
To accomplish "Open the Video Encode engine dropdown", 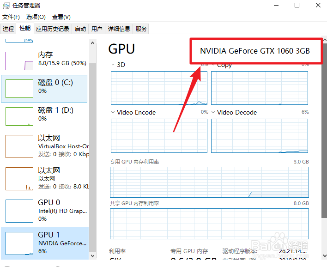I will [113, 112].
